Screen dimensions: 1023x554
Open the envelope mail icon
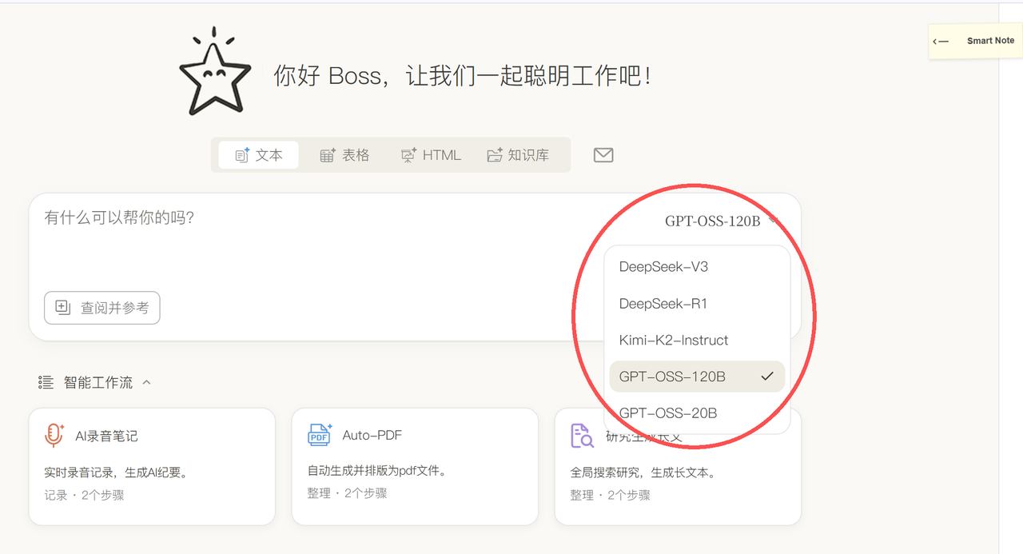603,155
